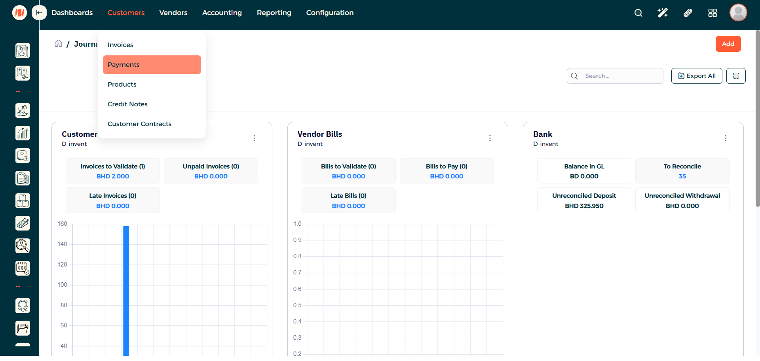Image resolution: width=760 pixels, height=361 pixels.
Task: Expand Vendor Bills card options menu
Action: (490, 138)
